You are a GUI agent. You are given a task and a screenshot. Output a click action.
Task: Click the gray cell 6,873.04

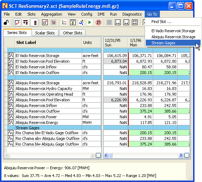[x=116, y=61]
